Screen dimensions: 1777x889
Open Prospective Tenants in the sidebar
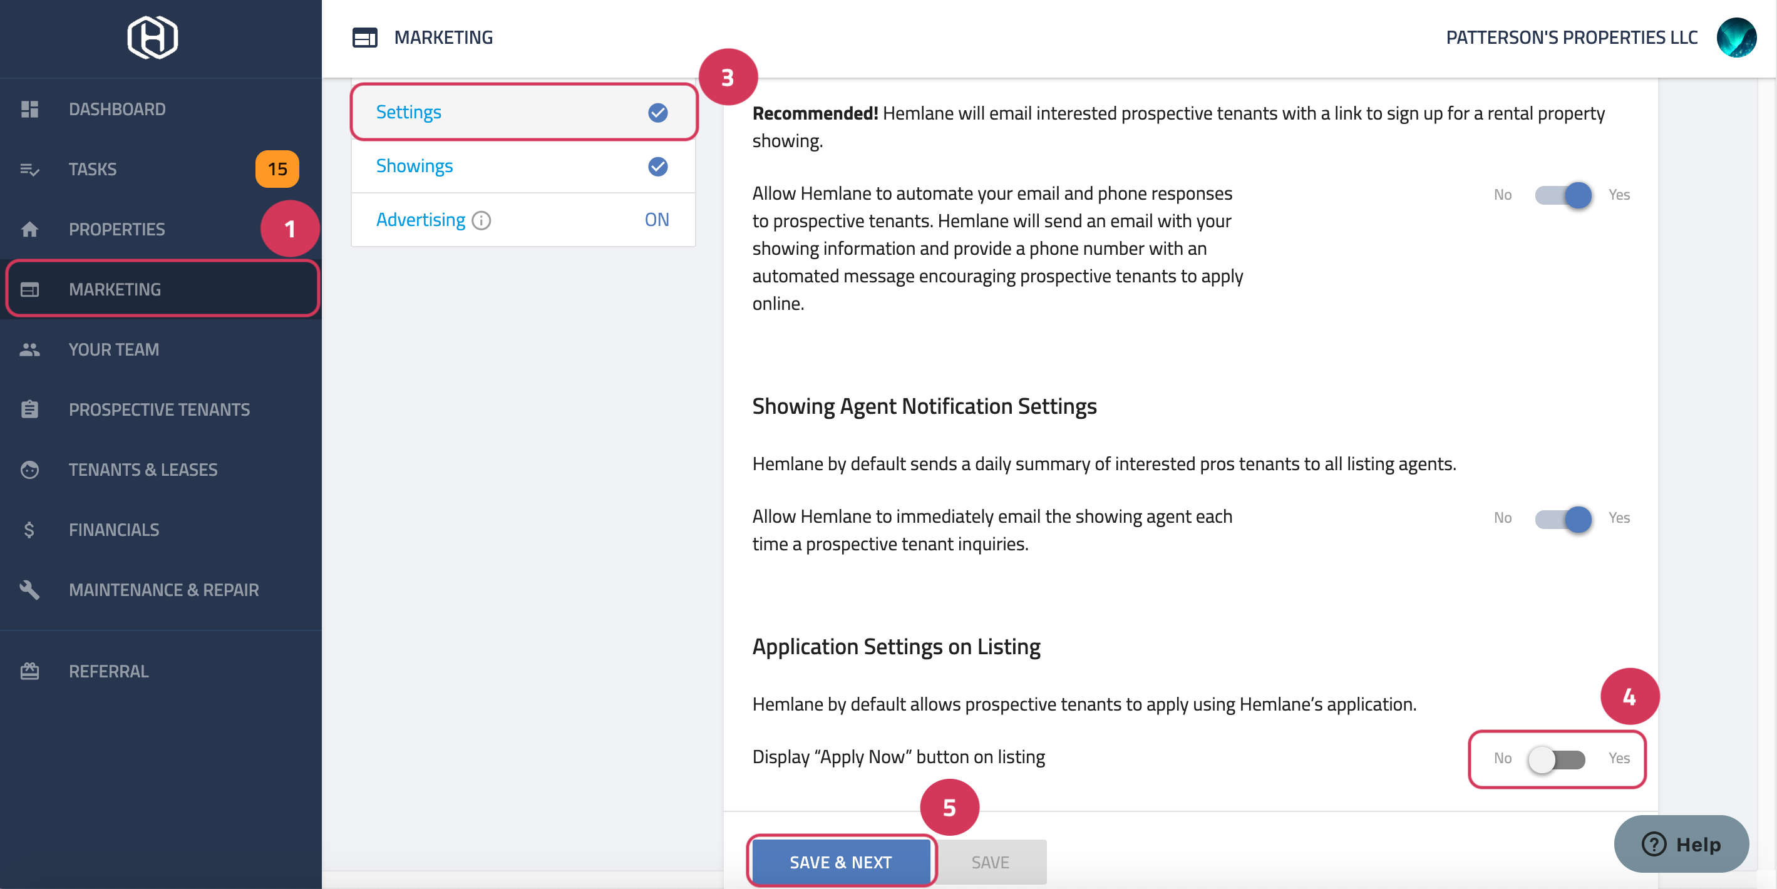161,409
